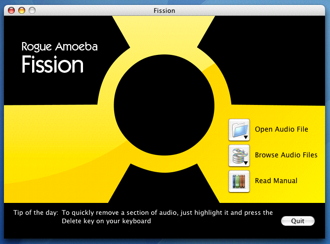This screenshot has height=244, width=330.
Task: Close the Fission window with red button
Action: [x=11, y=10]
